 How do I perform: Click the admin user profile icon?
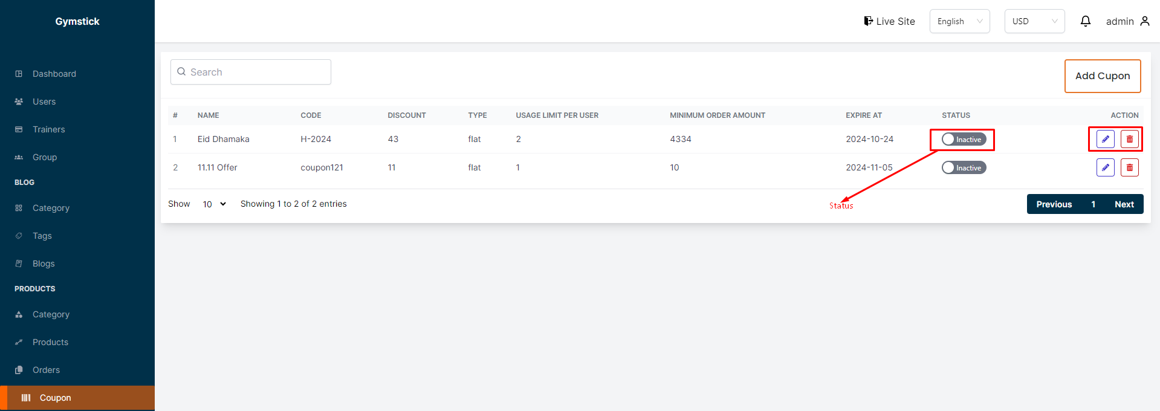pyautogui.click(x=1144, y=21)
